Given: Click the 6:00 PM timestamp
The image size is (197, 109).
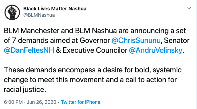Looking at the screenshot, I should [x=13, y=102].
